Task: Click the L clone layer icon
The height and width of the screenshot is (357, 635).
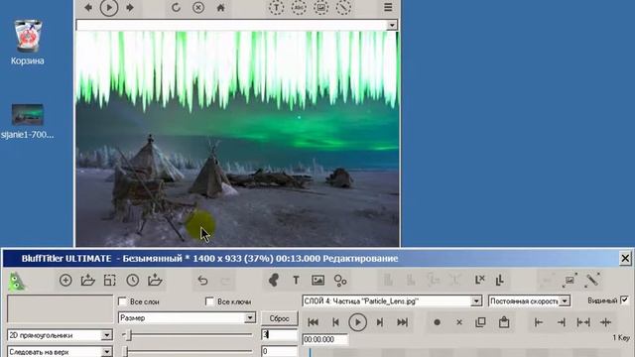Action: point(499,280)
